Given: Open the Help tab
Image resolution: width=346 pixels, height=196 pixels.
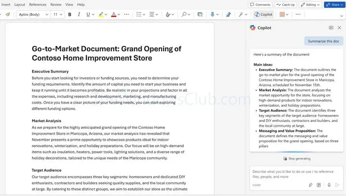Looking at the screenshot, I should pos(81,4).
